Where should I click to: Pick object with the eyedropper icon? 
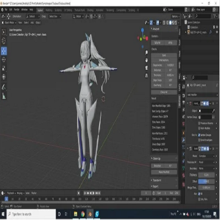pos(213,111)
